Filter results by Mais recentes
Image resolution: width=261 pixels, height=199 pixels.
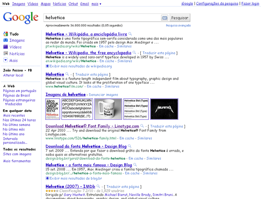point(14,115)
